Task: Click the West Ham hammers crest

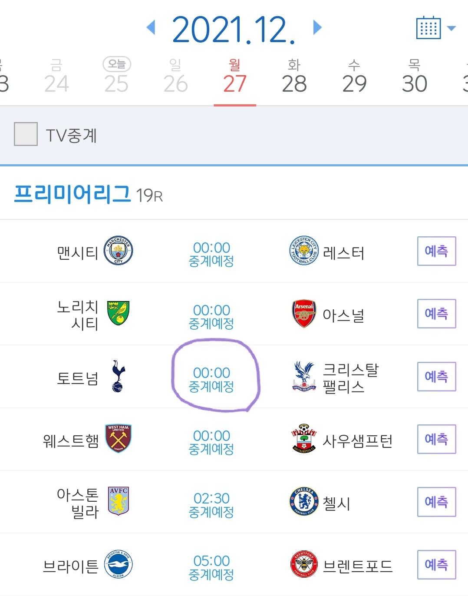Action: [118, 439]
